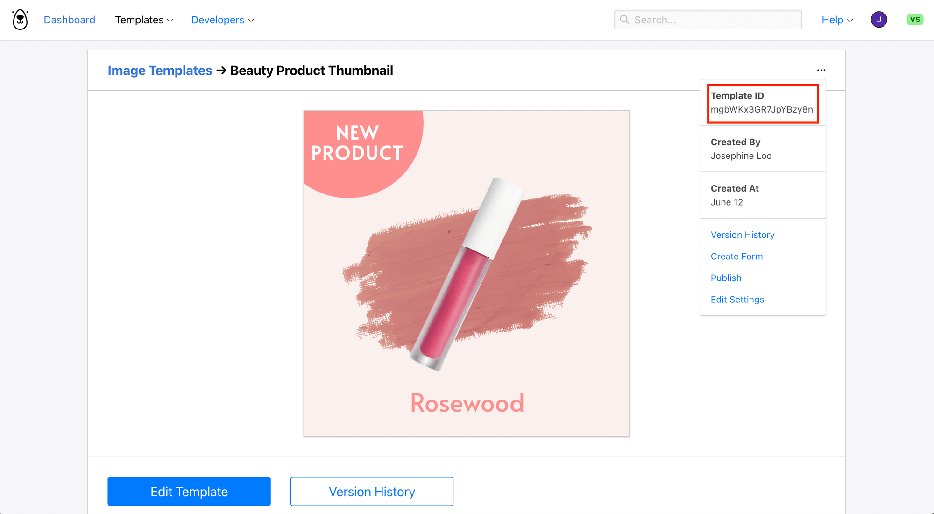
Task: Click the Image Templates breadcrumb link
Action: click(160, 71)
